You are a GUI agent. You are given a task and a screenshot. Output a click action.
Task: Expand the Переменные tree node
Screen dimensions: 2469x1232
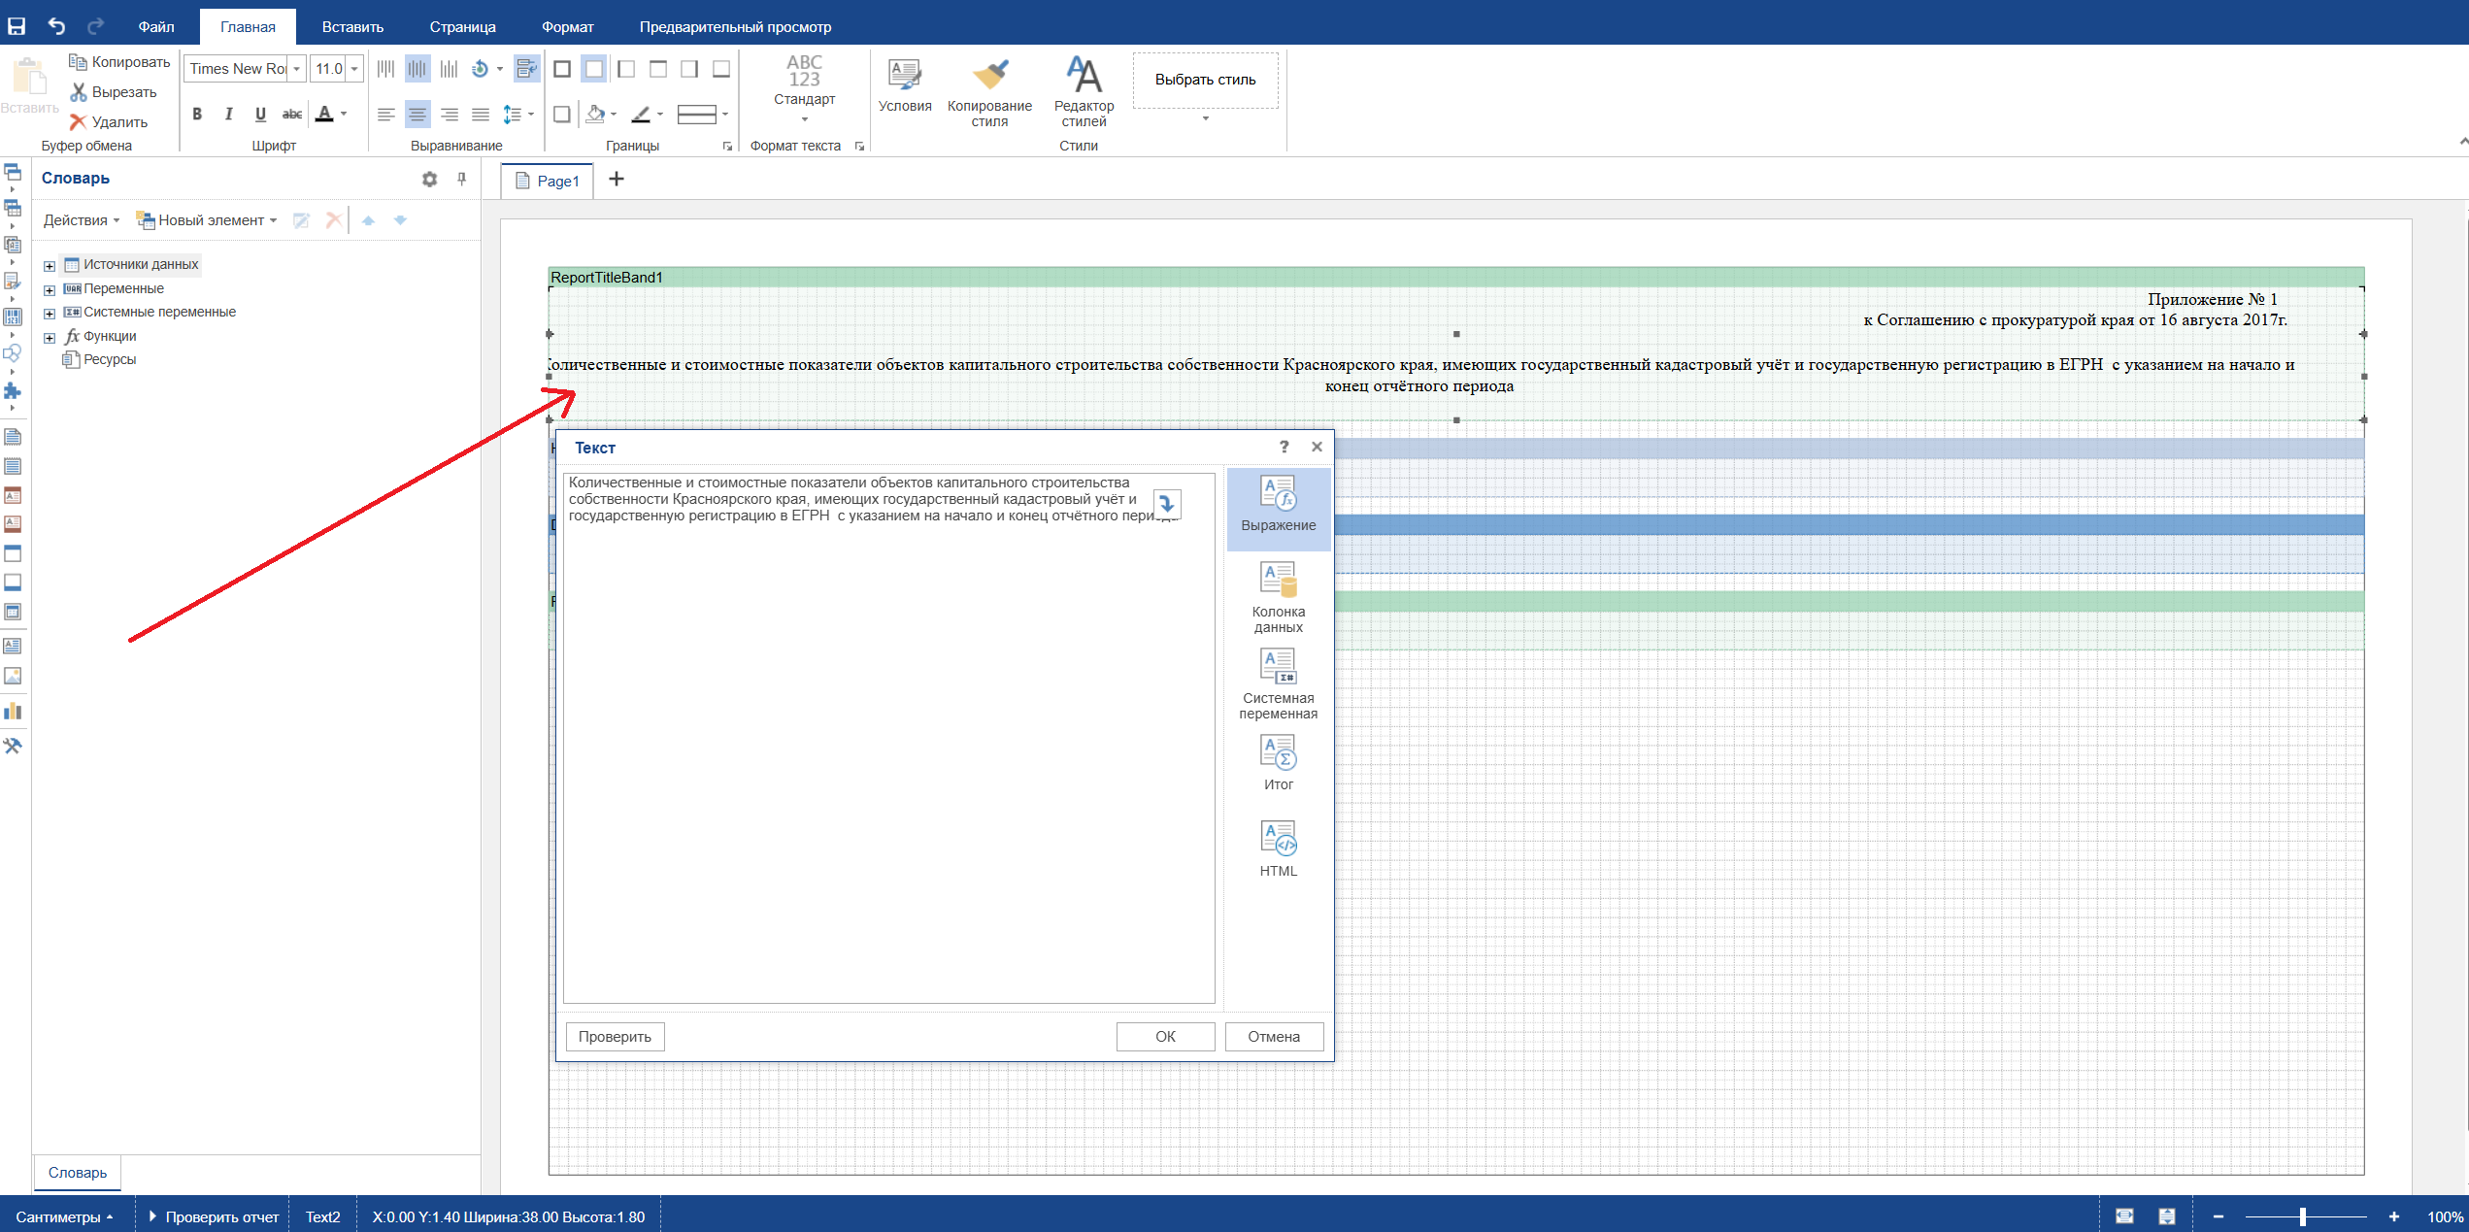[x=50, y=289]
